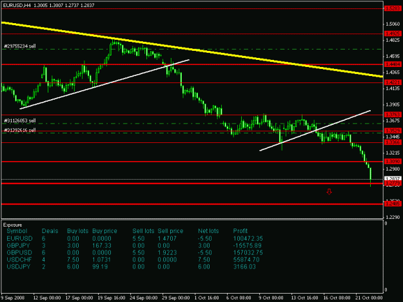Select the red down arrow marker on chart

(329, 192)
